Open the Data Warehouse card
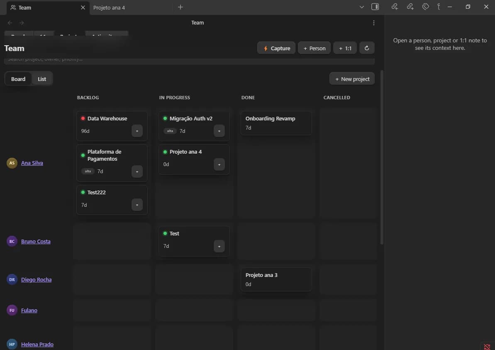Screen dimensions: 495x350 pyautogui.click(x=112, y=126)
